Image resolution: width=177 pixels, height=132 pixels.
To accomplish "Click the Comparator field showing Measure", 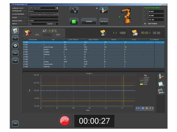I will pos(43,11).
